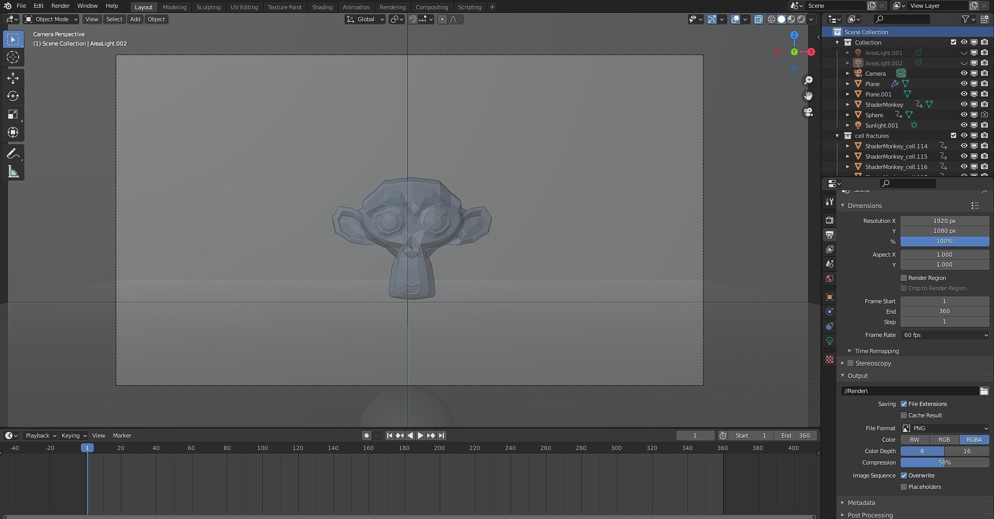Screen dimensions: 994x519
Task: Open the Output properties tab
Action: pyautogui.click(x=830, y=235)
